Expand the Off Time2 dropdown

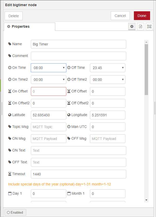(x=107, y=80)
